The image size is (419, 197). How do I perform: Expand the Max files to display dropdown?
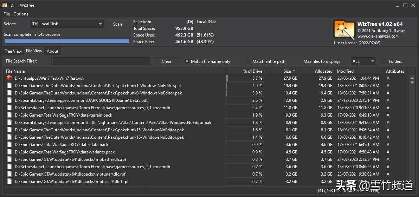pos(363,61)
